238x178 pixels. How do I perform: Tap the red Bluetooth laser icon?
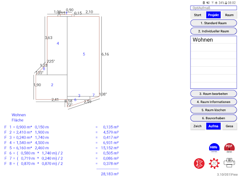199,163
